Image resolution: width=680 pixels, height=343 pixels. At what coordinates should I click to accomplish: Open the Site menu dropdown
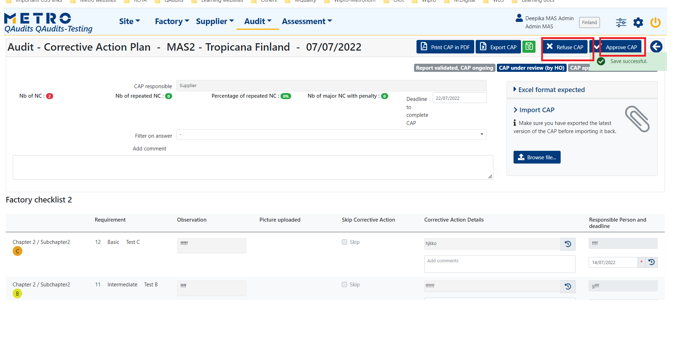click(x=130, y=21)
